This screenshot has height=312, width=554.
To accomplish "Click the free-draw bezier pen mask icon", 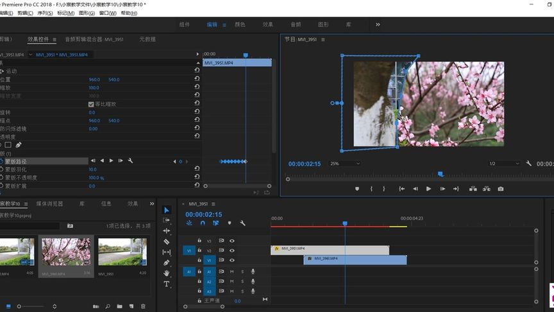I will pyautogui.click(x=19, y=144).
